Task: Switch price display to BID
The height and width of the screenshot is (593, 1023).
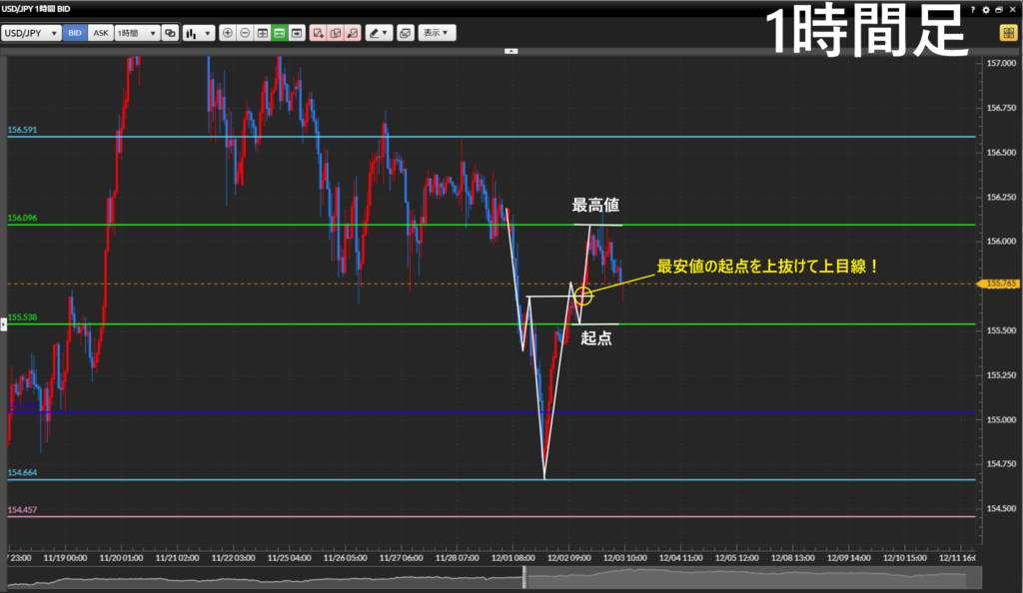Action: pyautogui.click(x=75, y=33)
